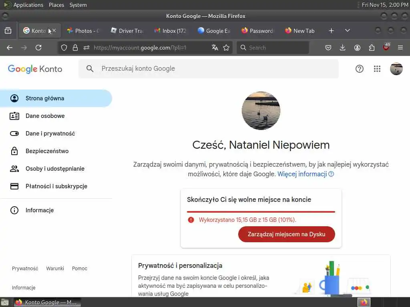The height and width of the screenshot is (307, 410).
Task: Close the Konto tab
Action: [x=54, y=30]
